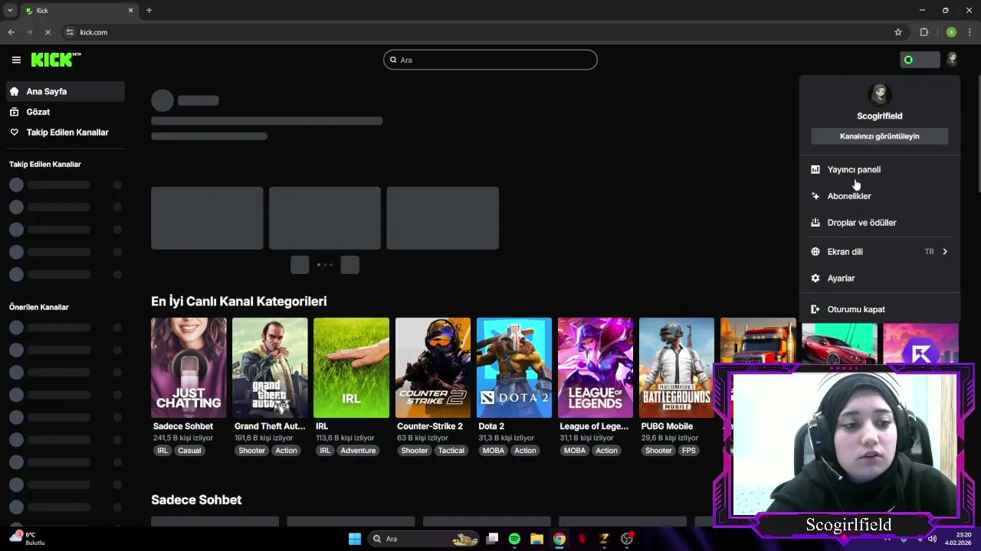
Task: Open Task View on the taskbar
Action: coord(492,539)
